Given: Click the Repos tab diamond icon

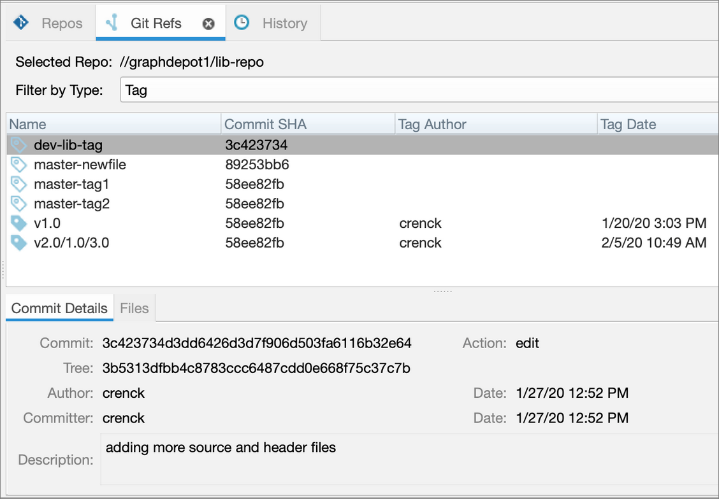Looking at the screenshot, I should pos(21,23).
